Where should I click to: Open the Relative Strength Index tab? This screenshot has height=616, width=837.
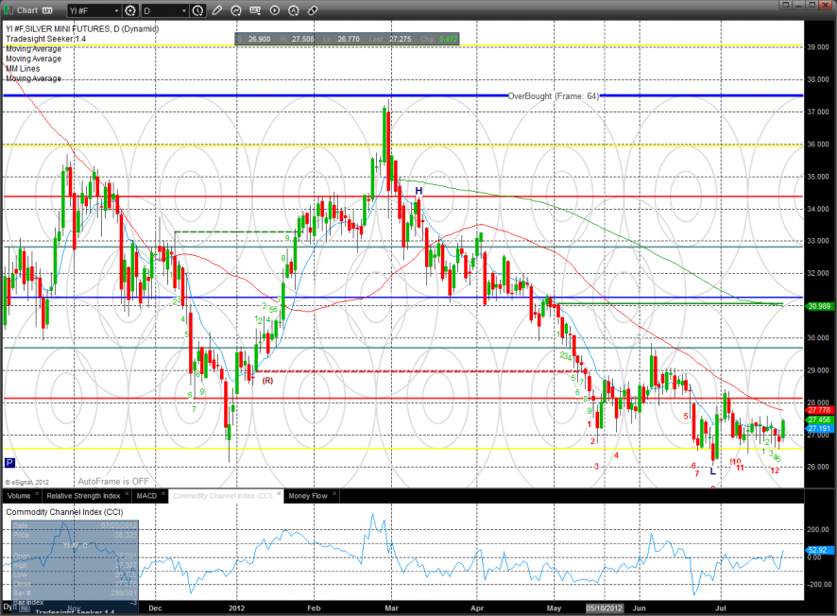[84, 495]
